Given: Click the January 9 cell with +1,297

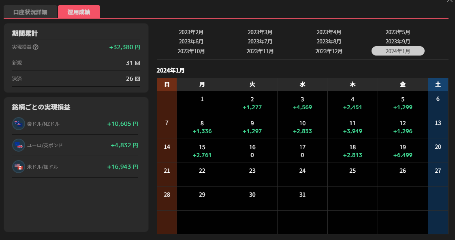Looking at the screenshot, I should [x=252, y=127].
